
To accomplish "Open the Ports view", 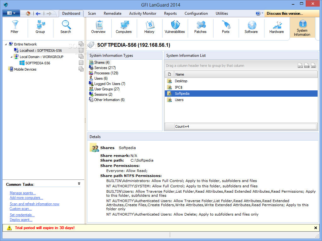I will tap(226, 27).
